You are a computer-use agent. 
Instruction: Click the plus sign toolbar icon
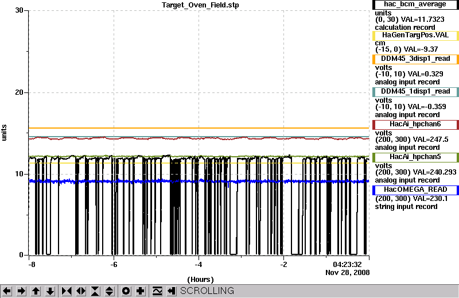click(141, 291)
